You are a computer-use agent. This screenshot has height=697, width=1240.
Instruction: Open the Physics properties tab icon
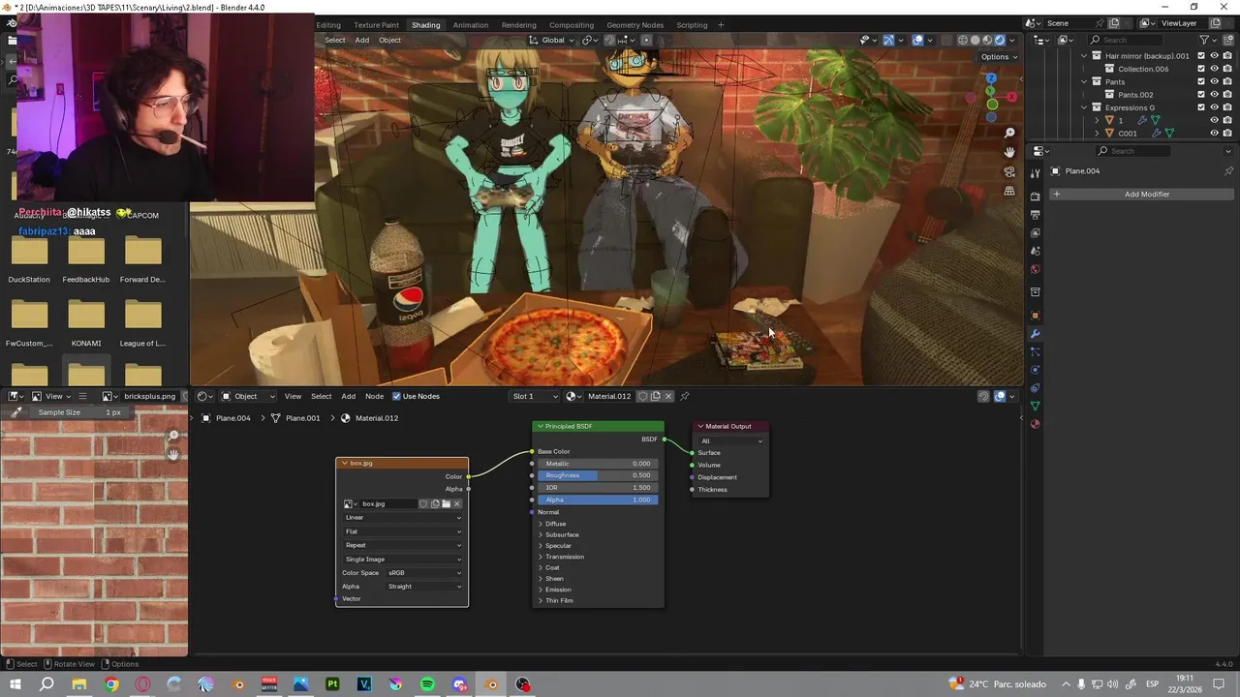(x=1035, y=370)
